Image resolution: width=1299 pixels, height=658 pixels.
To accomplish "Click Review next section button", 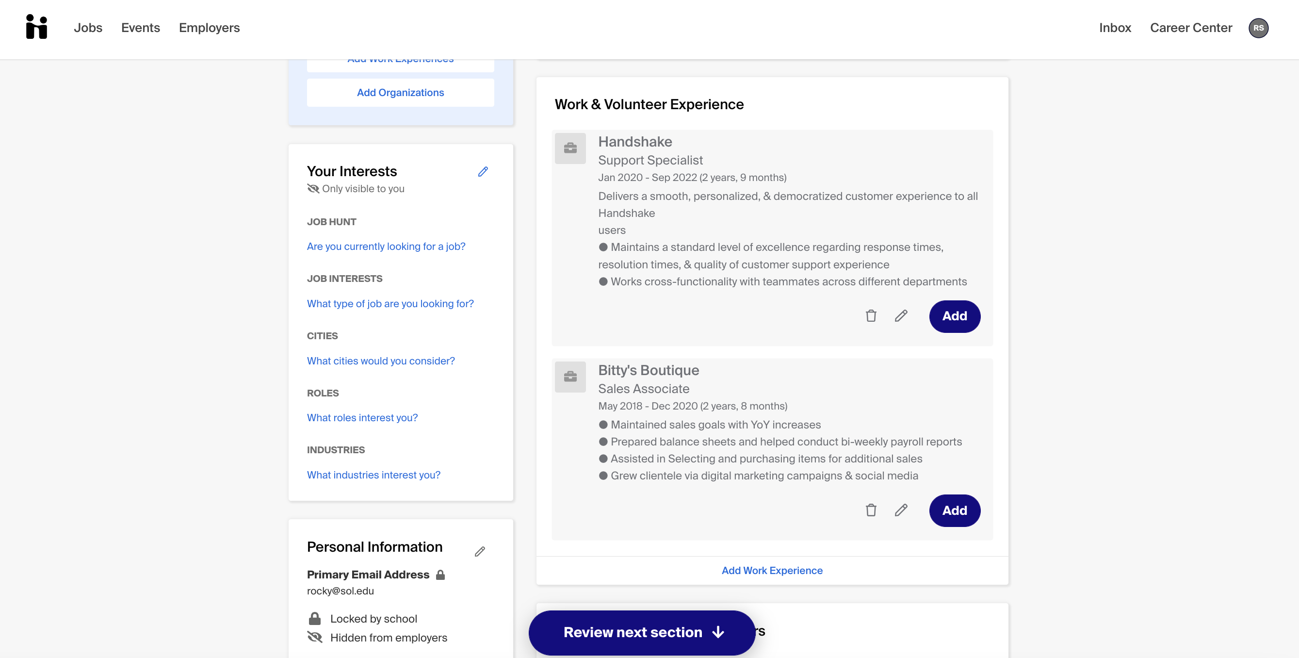I will [x=641, y=632].
